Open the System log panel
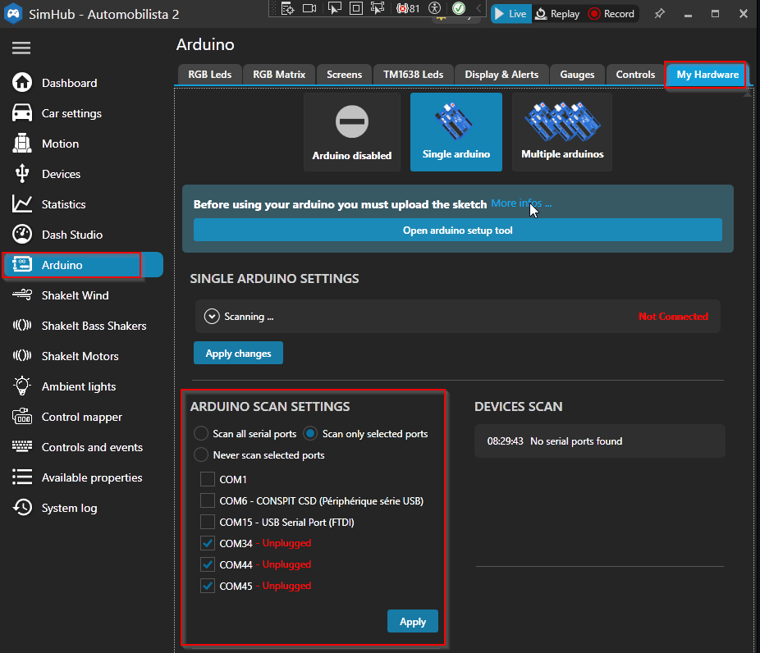Viewport: 760px width, 653px height. 69,508
